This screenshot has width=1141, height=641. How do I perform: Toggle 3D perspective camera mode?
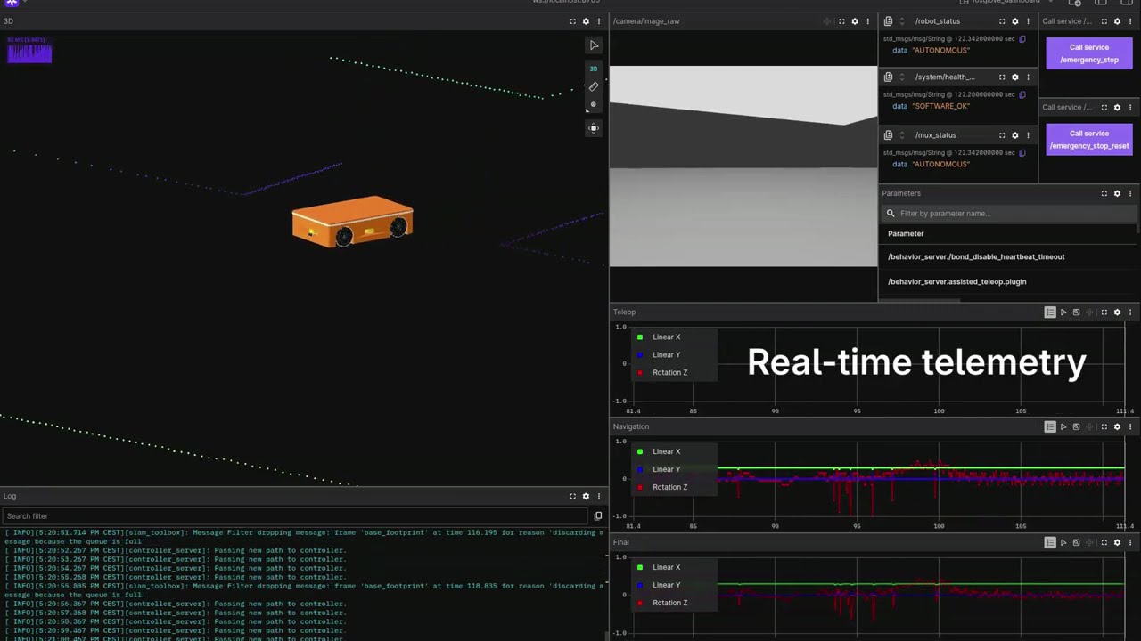click(x=594, y=69)
